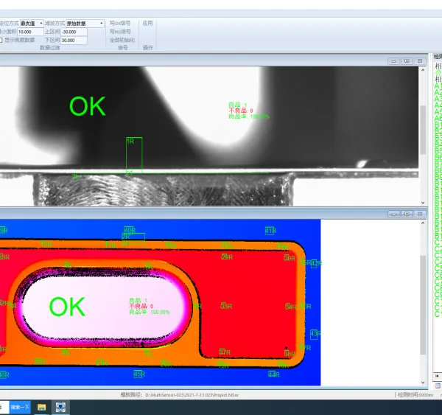Screen dimensions: 442x415
Task: Click the upper pane vertical scrollbar thumb
Action: tap(423, 130)
